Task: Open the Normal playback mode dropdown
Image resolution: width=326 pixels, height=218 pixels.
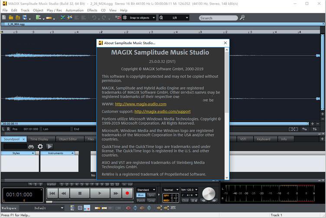Action: pos(170,190)
